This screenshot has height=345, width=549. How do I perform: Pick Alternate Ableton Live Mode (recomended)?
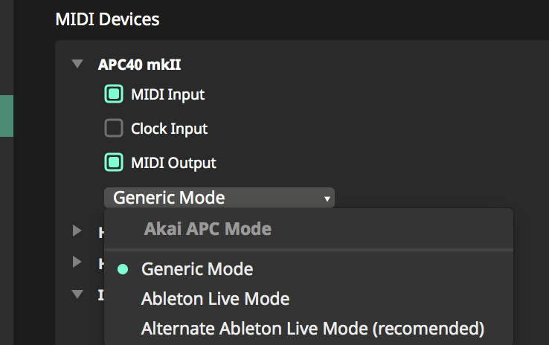point(312,328)
